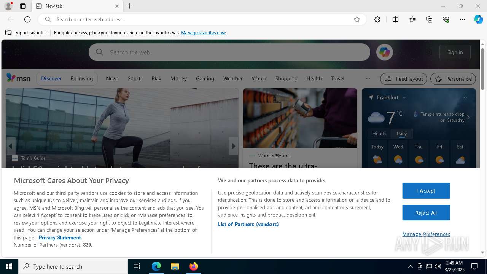Image resolution: width=487 pixels, height=274 pixels.
Task: Close the New tab tab
Action: click(x=117, y=6)
